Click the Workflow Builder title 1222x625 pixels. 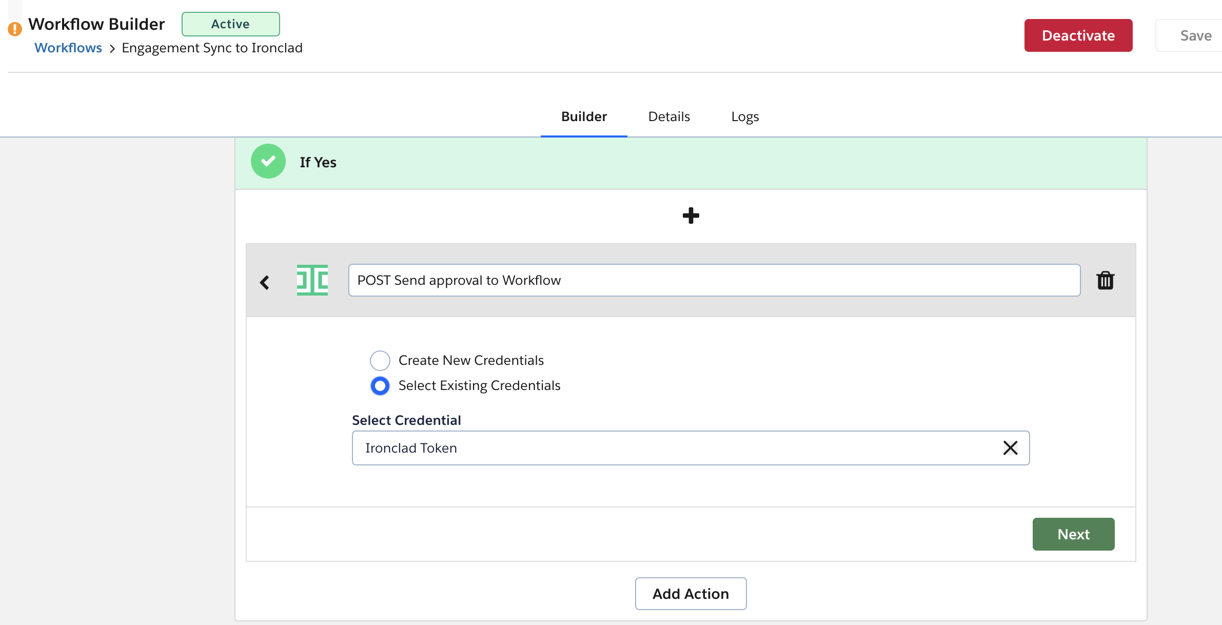(96, 24)
